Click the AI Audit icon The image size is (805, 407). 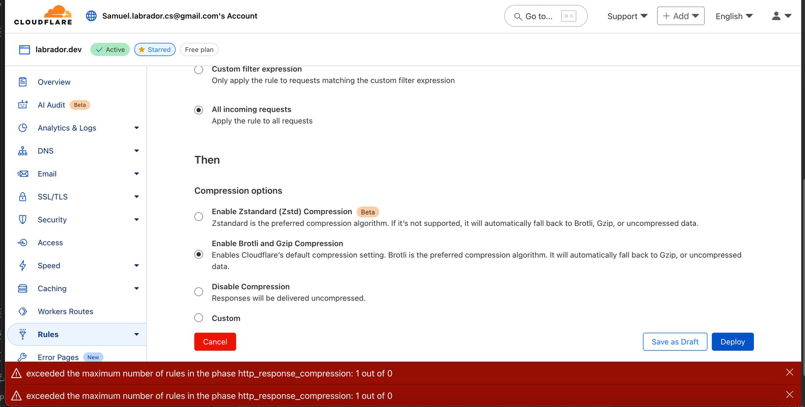23,105
